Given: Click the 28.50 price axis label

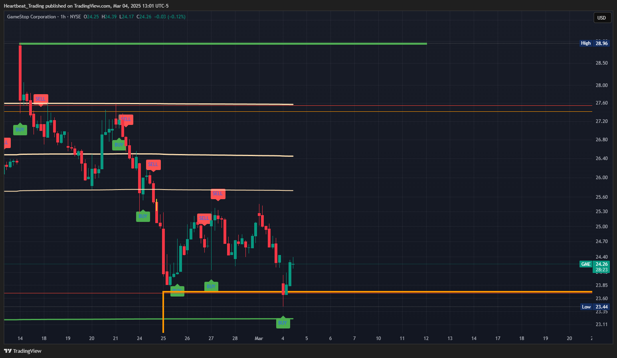Looking at the screenshot, I should pyautogui.click(x=602, y=63).
